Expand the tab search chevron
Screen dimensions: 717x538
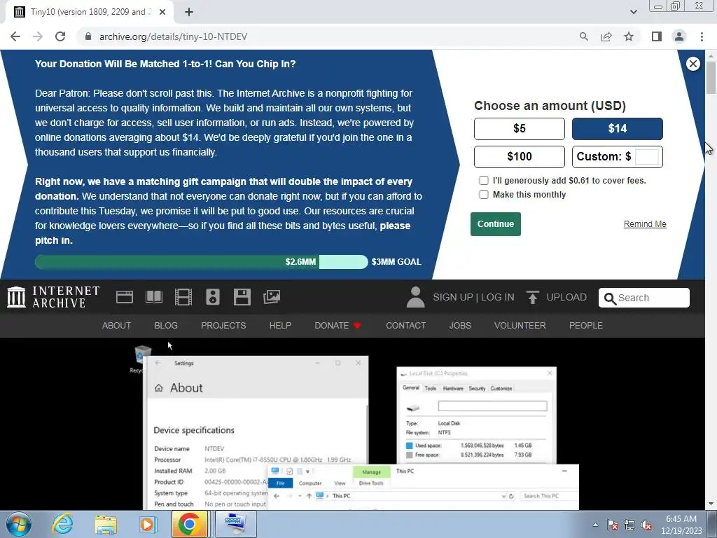[x=633, y=13]
